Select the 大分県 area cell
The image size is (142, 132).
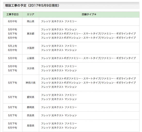(x=30, y=68)
